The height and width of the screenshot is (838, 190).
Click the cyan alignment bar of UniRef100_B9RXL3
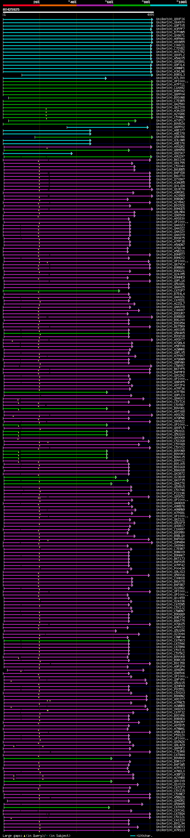pyautogui.click(x=87, y=75)
